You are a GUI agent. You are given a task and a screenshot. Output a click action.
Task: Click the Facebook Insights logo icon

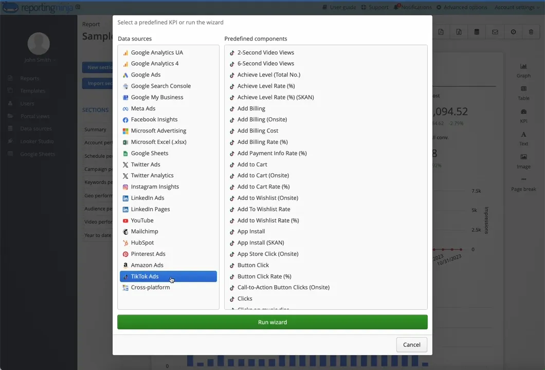click(125, 120)
